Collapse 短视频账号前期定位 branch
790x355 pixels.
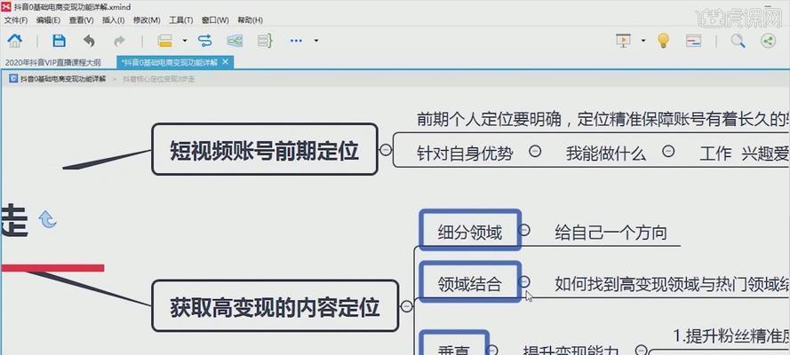386,149
